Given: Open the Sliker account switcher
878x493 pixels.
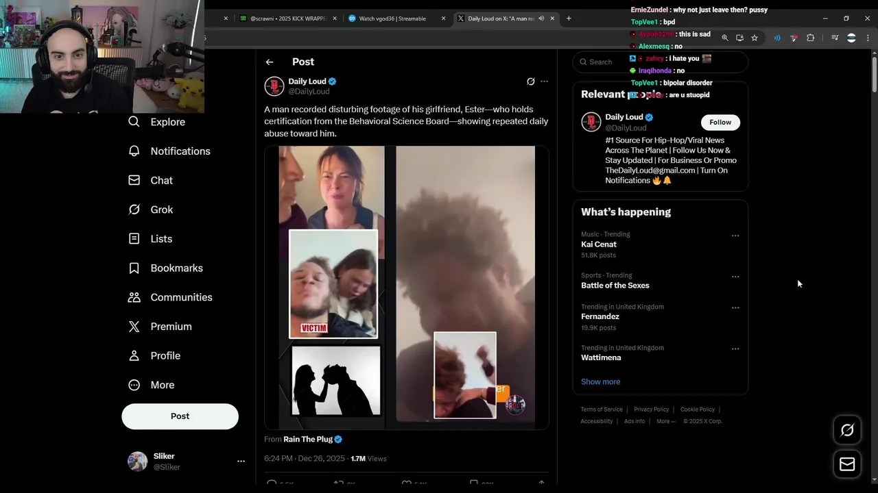Looking at the screenshot, I should click(186, 462).
